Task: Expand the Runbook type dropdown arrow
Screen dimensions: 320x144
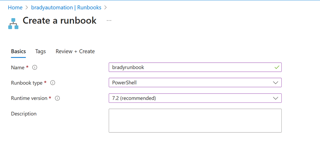Action: [x=276, y=83]
